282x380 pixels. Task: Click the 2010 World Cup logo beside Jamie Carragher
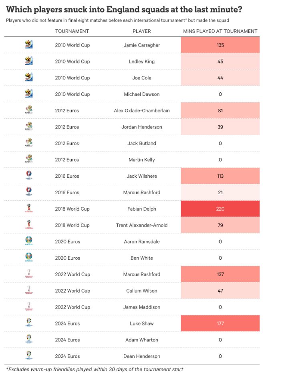point(28,45)
